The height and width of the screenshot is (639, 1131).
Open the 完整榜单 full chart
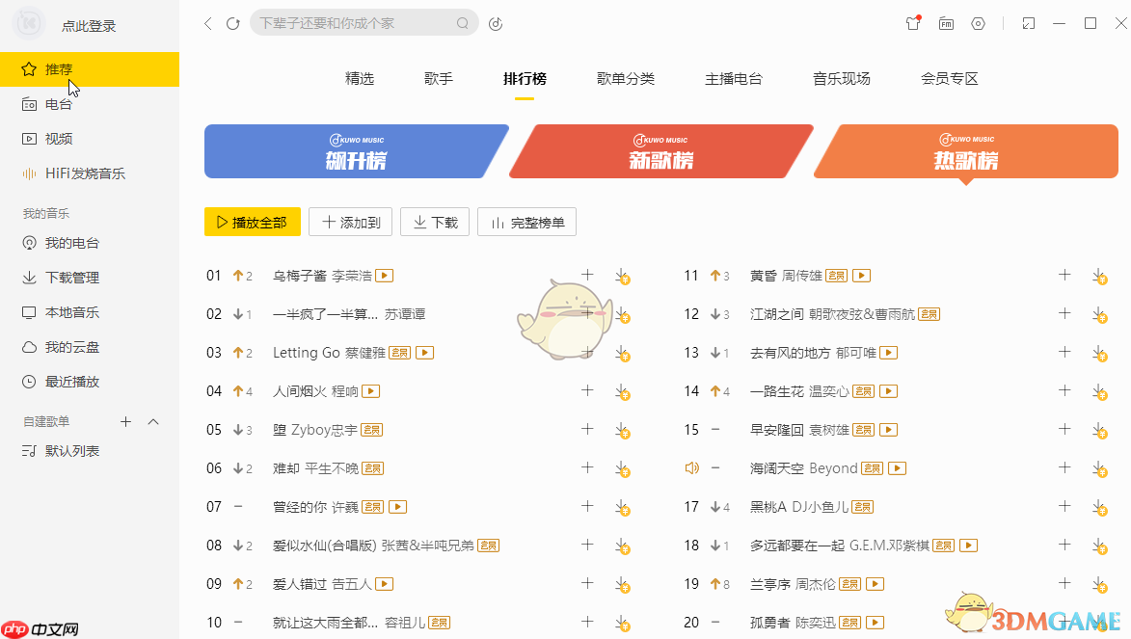pos(526,221)
